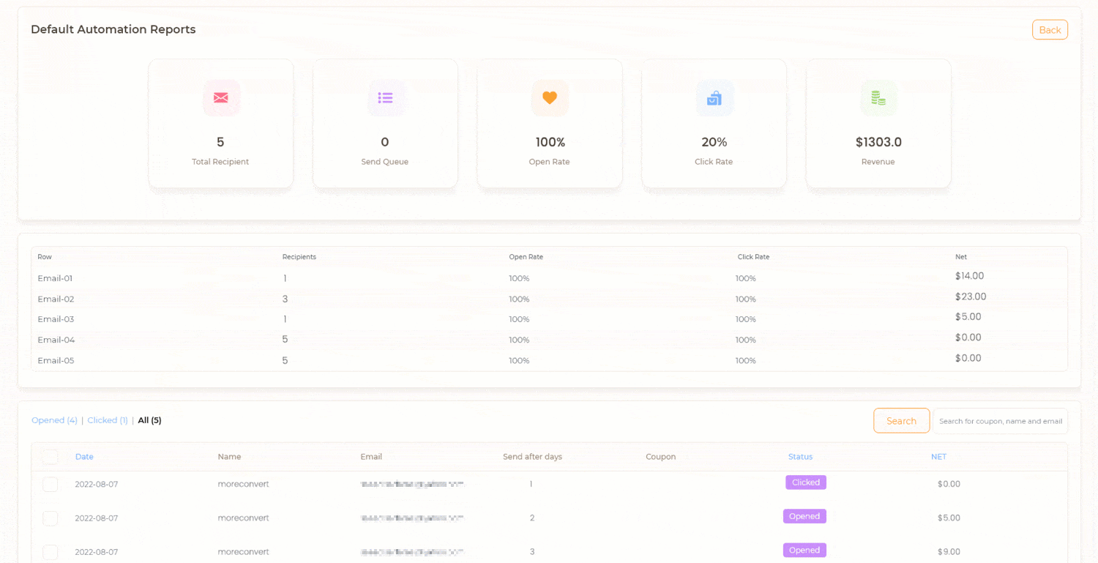Viewport: 1098px width, 563px height.
Task: Click the green coins Revenue icon
Action: pyautogui.click(x=878, y=98)
